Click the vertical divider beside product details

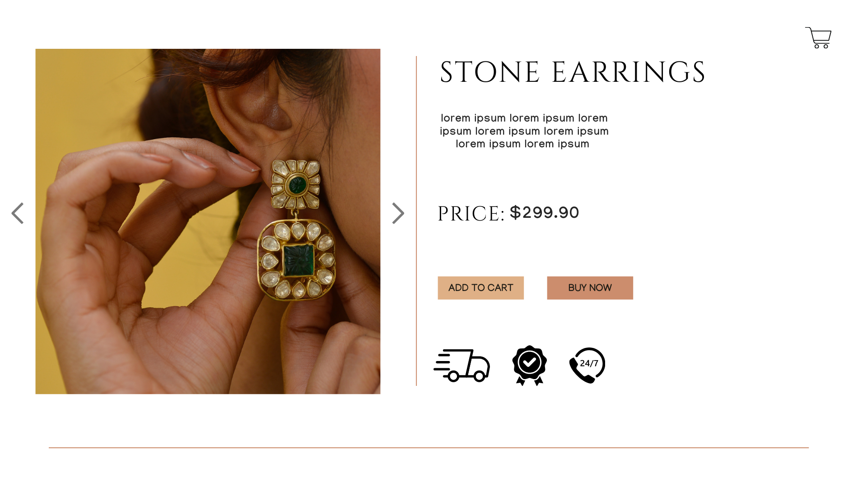tap(416, 221)
